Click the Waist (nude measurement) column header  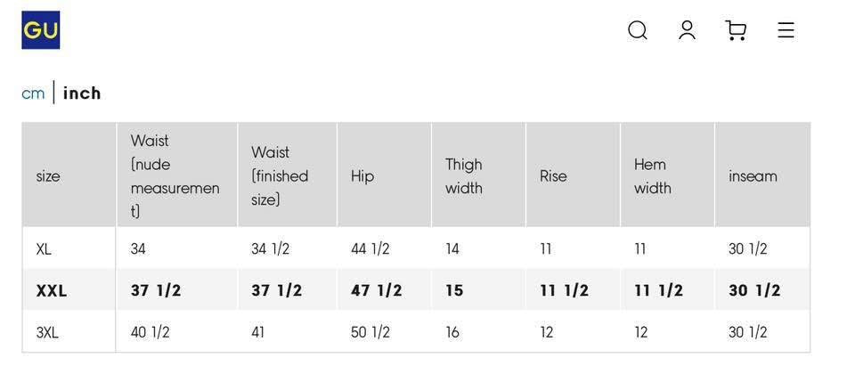point(176,175)
